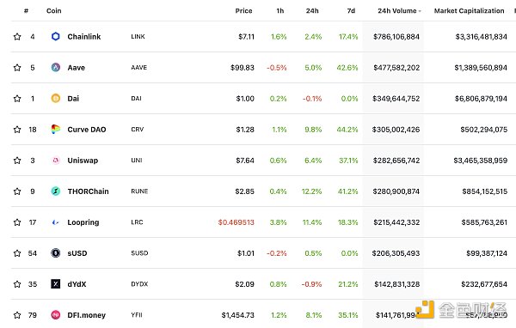Sort by the 24h Volume column arrow

coord(420,11)
